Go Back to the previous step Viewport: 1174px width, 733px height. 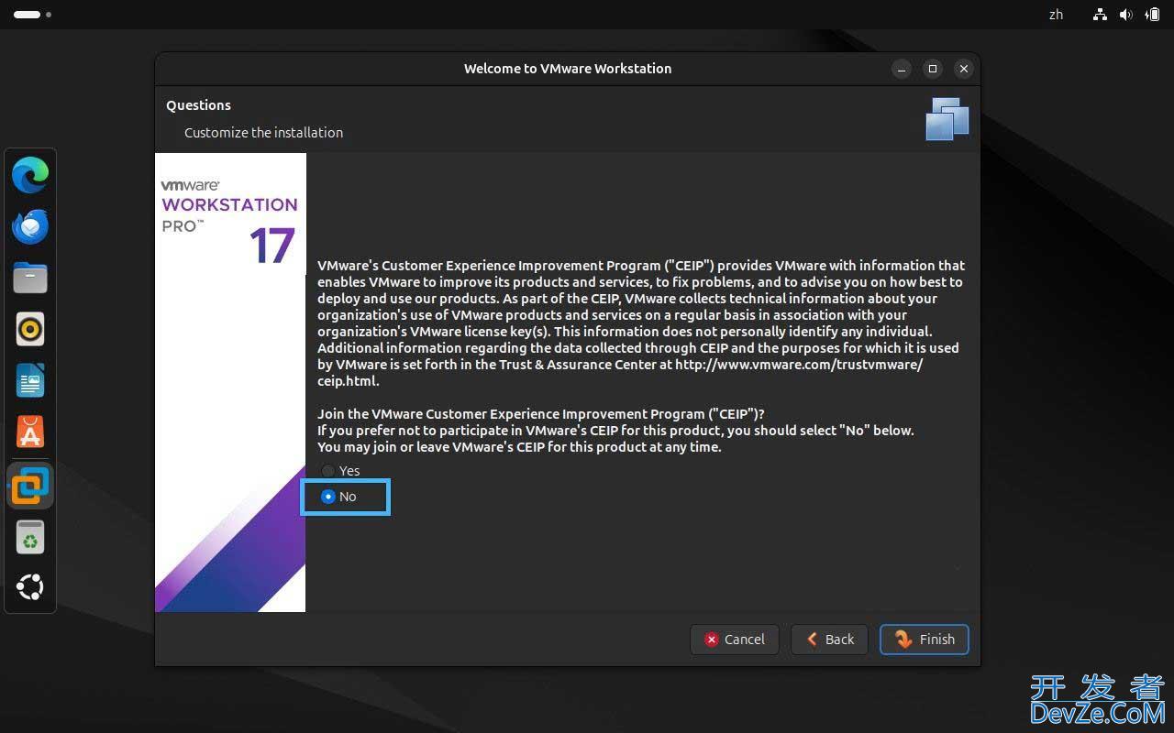(830, 640)
